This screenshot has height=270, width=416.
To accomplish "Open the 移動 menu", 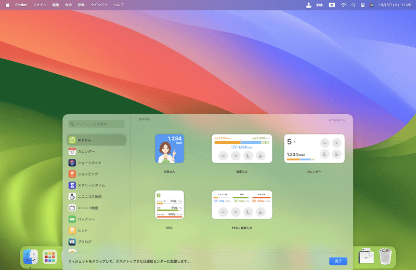I will pos(81,5).
